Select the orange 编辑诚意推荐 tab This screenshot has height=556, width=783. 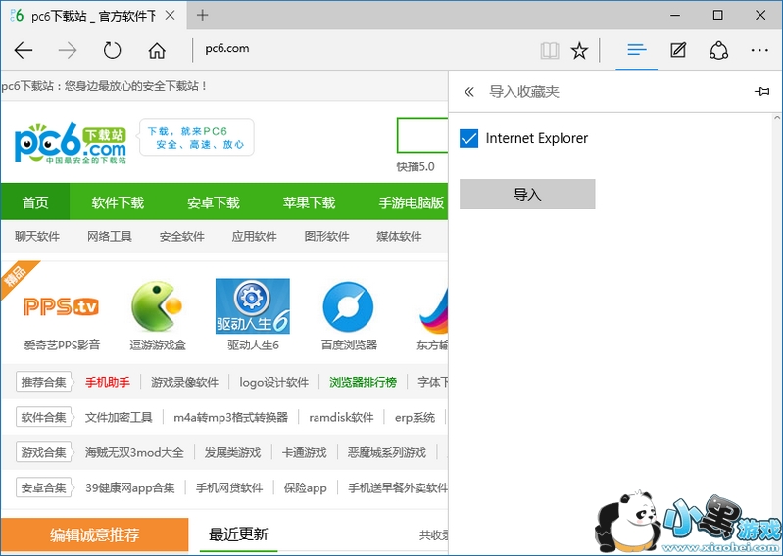pyautogui.click(x=94, y=534)
